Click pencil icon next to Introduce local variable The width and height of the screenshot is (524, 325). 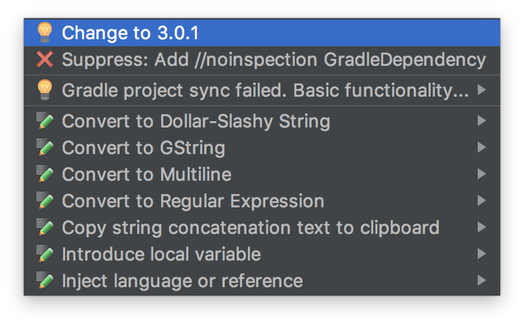[x=45, y=254]
